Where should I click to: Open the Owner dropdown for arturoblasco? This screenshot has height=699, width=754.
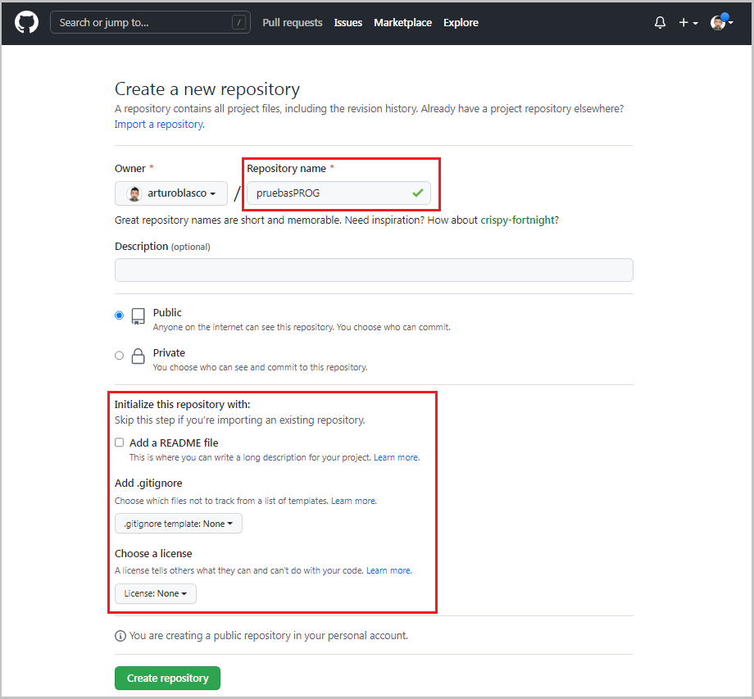point(170,193)
